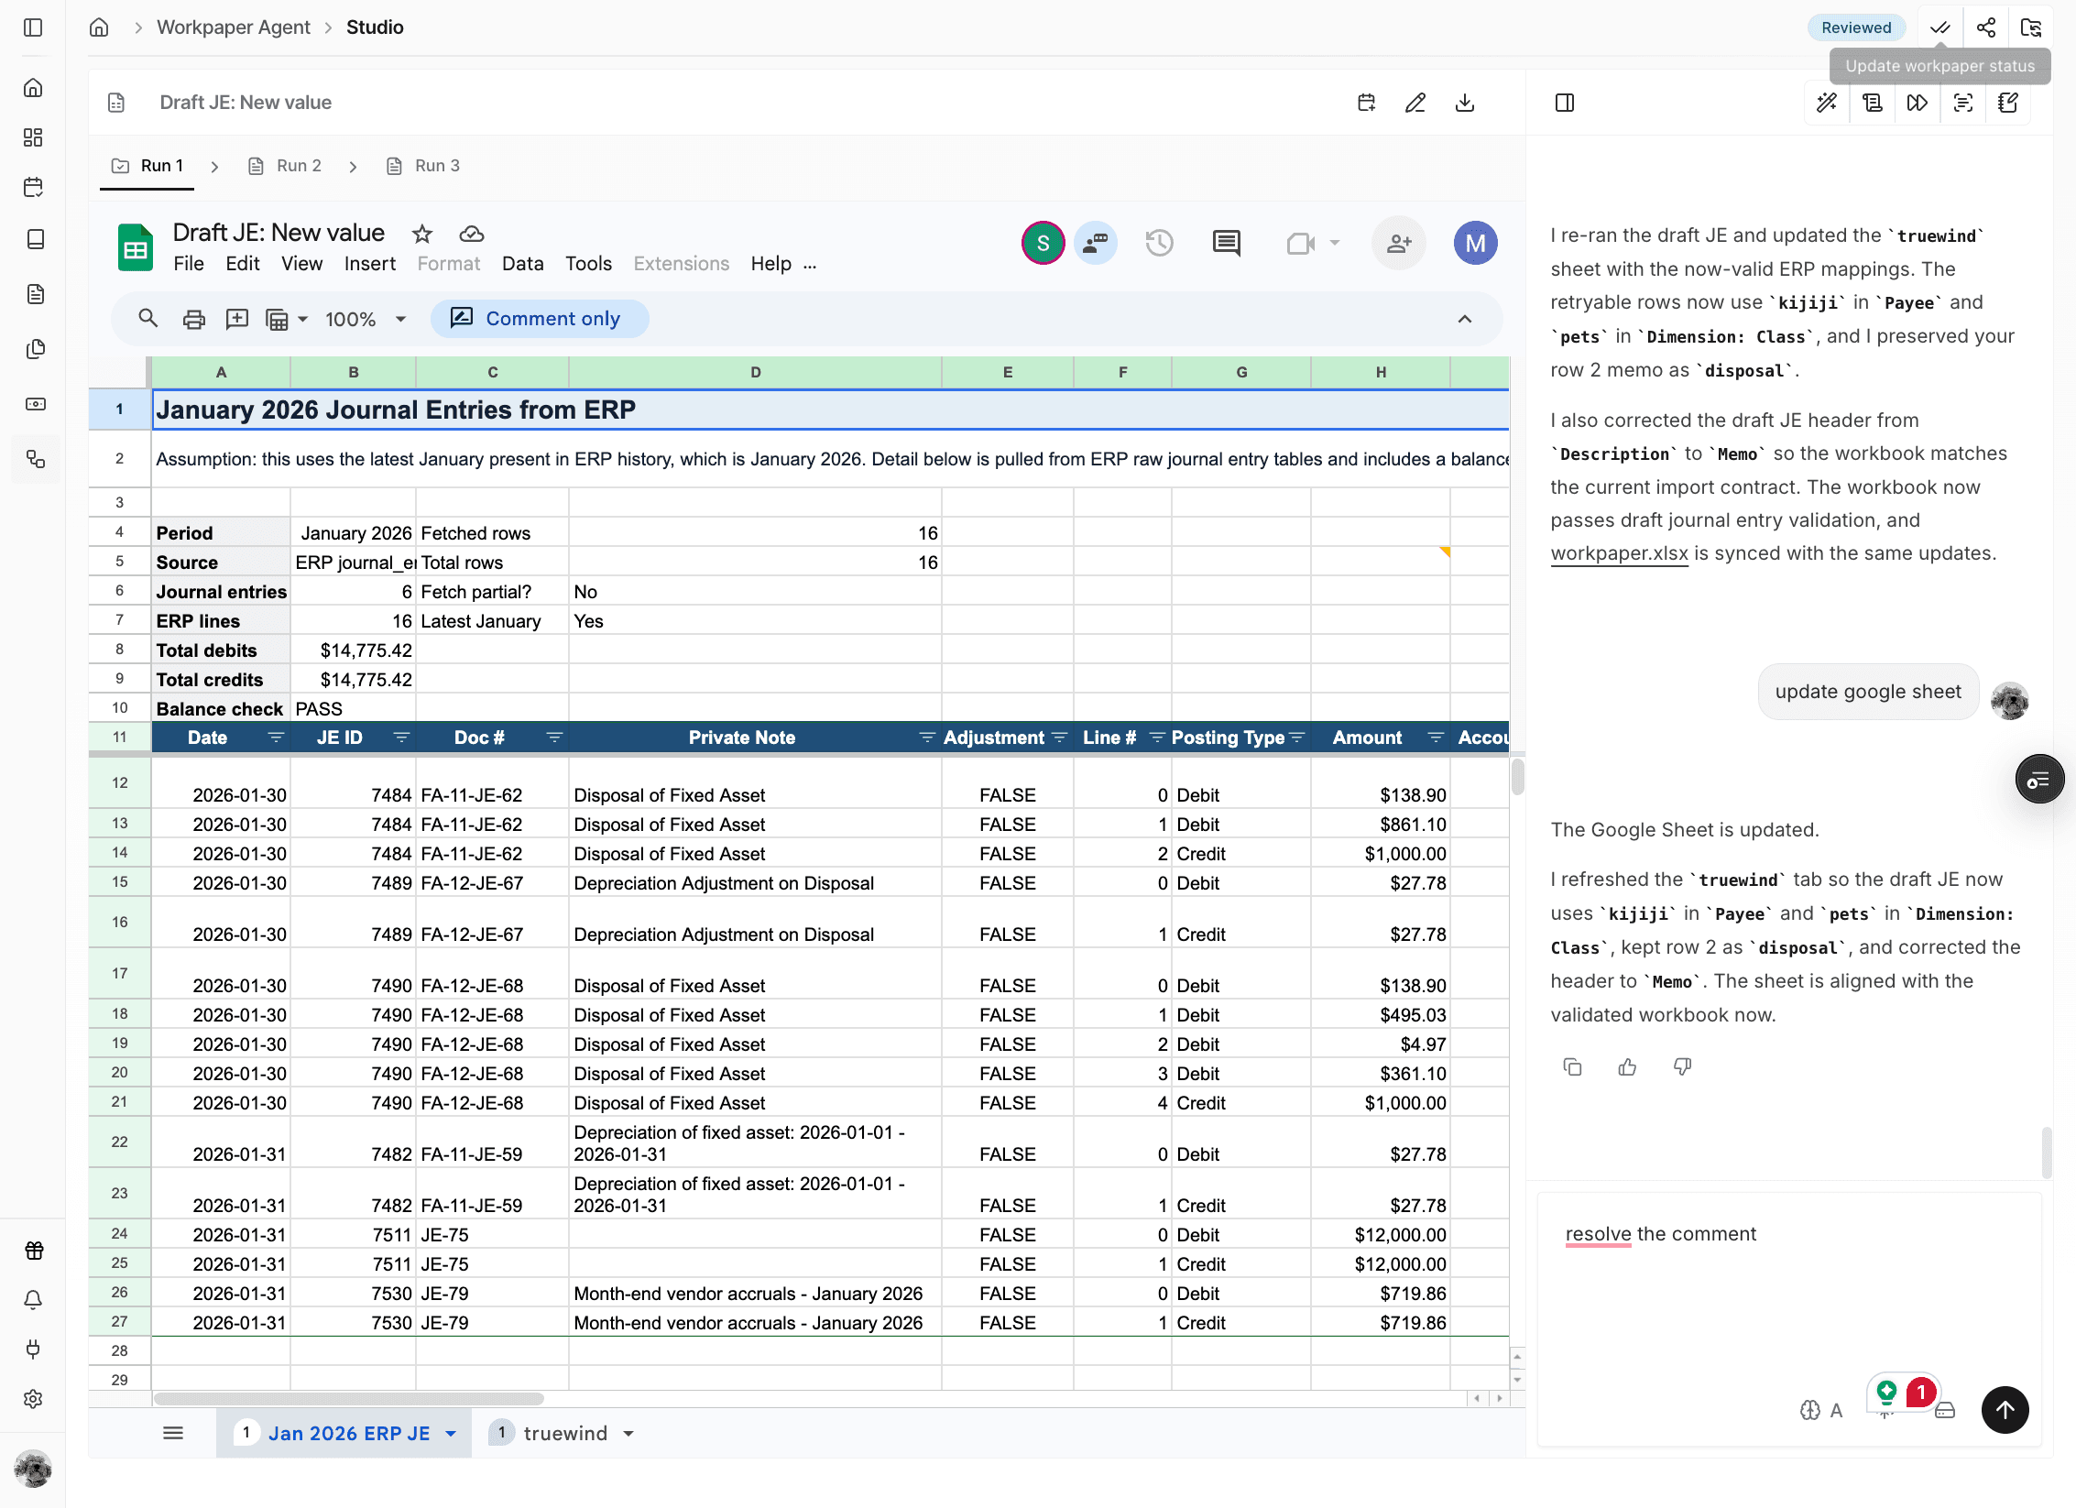This screenshot has height=1508, width=2076.
Task: Open comments via the comment icon in Sheets
Action: [1226, 243]
